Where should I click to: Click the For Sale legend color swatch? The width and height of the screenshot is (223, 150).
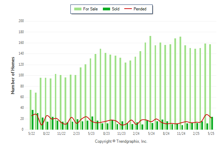click(78, 9)
